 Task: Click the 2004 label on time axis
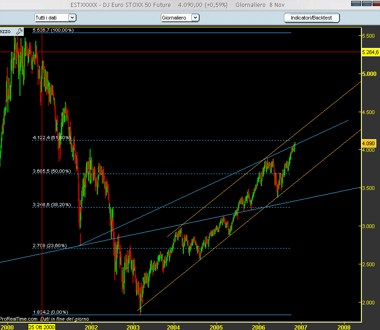tap(174, 327)
